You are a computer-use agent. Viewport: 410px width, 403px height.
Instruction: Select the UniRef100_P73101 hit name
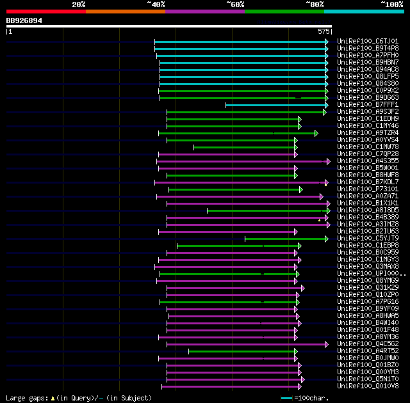click(368, 189)
